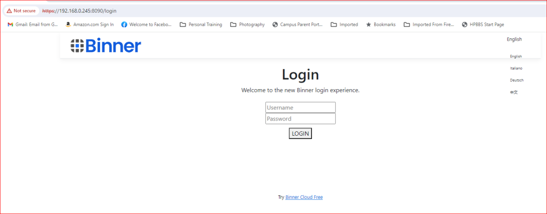
Task: Select 中文 in the language list
Action: tap(514, 92)
